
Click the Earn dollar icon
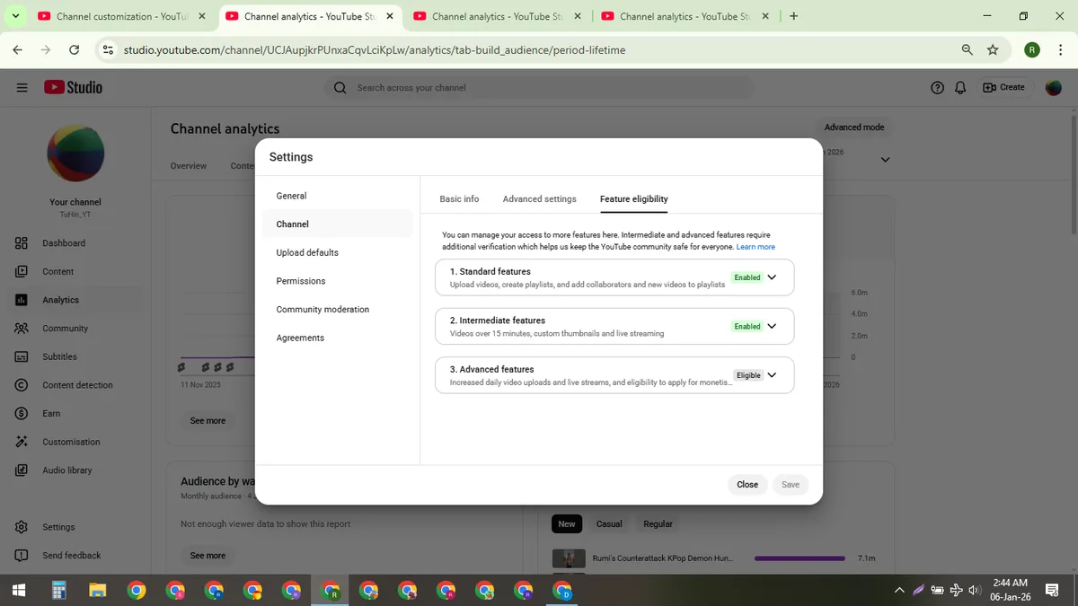tap(22, 413)
